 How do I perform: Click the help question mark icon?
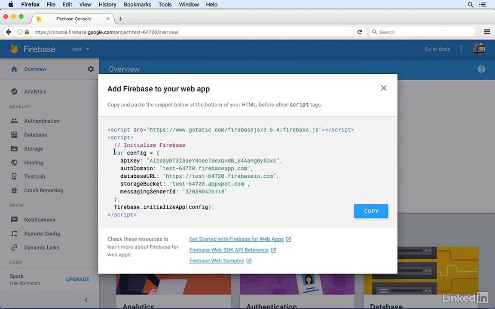click(481, 69)
